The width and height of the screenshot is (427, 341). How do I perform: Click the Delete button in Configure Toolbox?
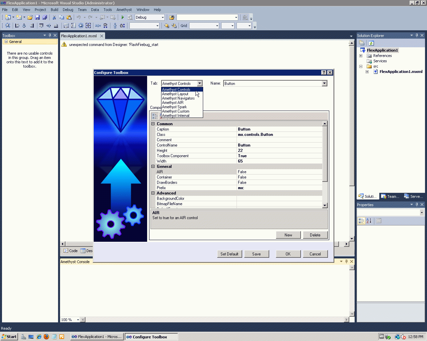pyautogui.click(x=315, y=235)
